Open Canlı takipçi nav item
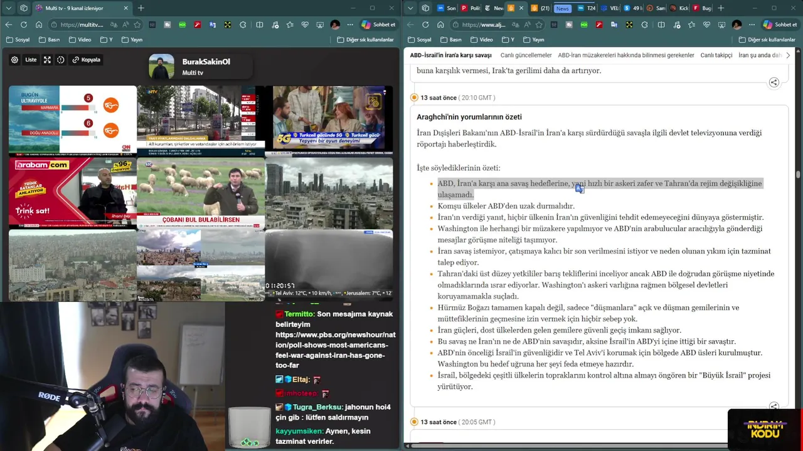Screen dimensions: 803x451 pyautogui.click(x=716, y=55)
